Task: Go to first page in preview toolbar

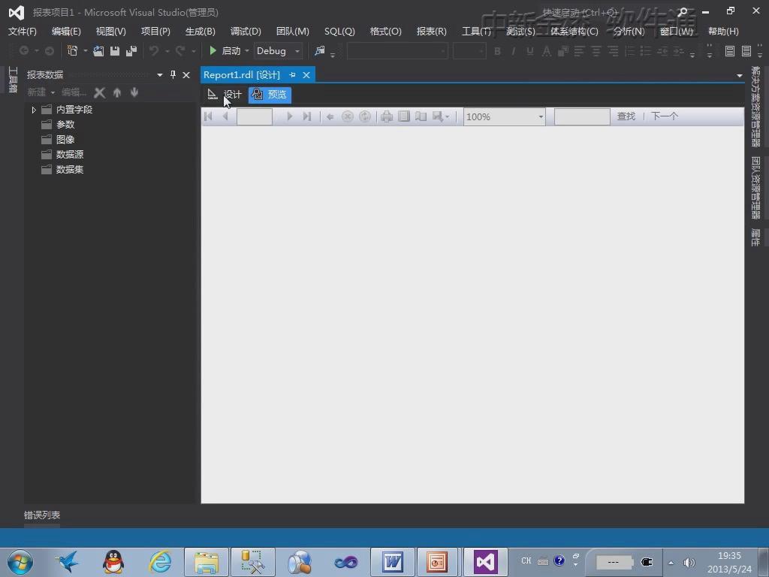Action: (208, 116)
